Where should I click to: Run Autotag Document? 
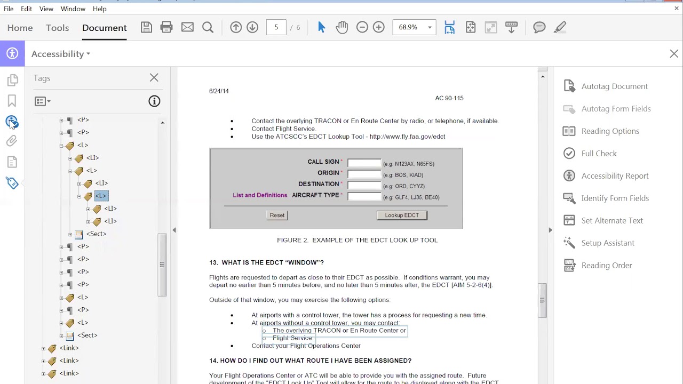pyautogui.click(x=606, y=86)
